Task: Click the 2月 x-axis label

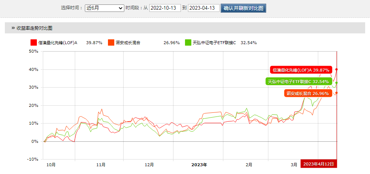Action: (x=249, y=165)
